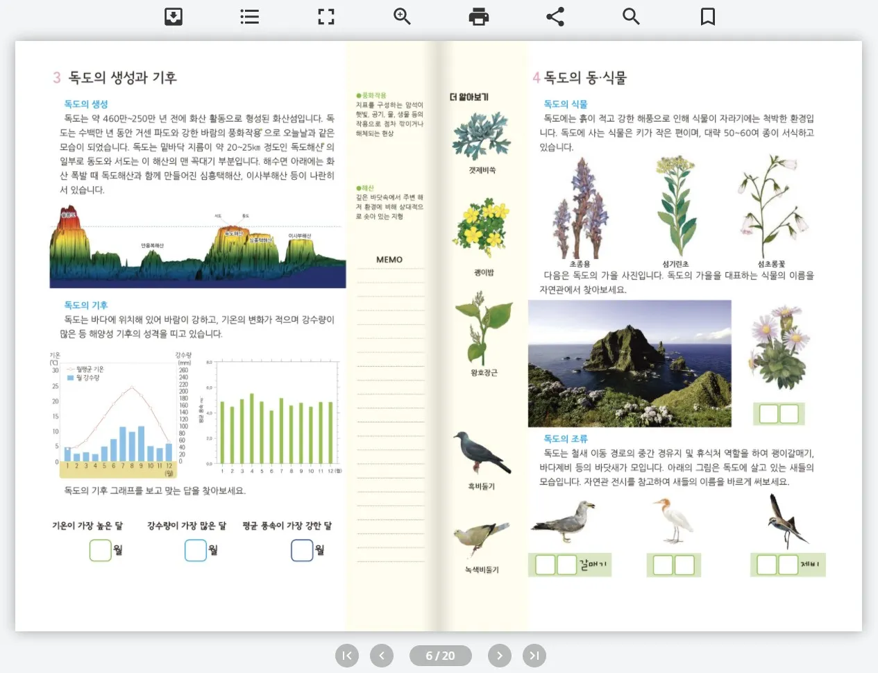This screenshot has width=878, height=673.
Task: Go to the previous page
Action: coord(382,656)
